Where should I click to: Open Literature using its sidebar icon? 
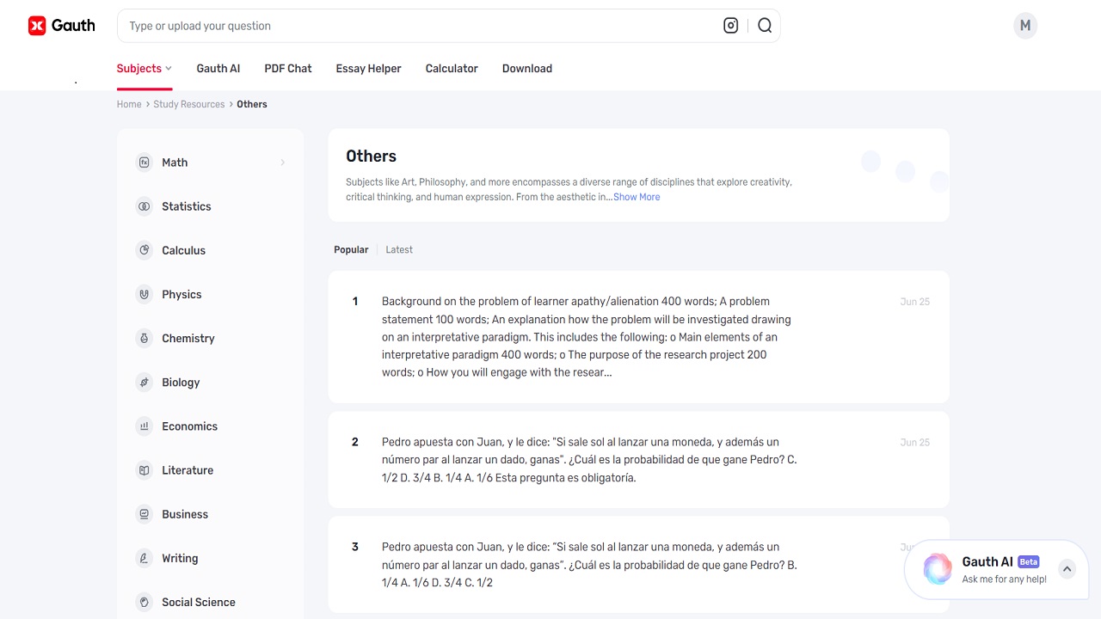(x=144, y=469)
